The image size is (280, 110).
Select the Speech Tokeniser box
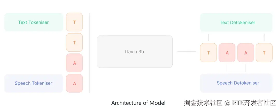click(x=33, y=83)
